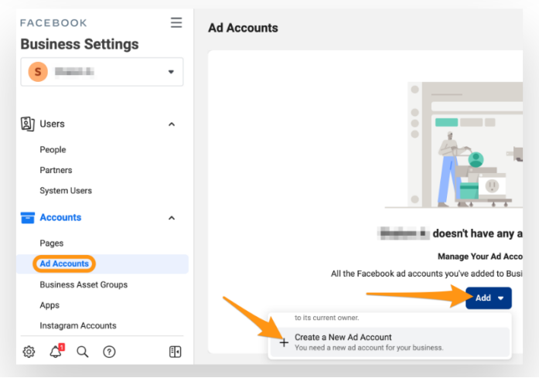Open the Users section label
Screen dimensions: 539x378
click(x=53, y=124)
